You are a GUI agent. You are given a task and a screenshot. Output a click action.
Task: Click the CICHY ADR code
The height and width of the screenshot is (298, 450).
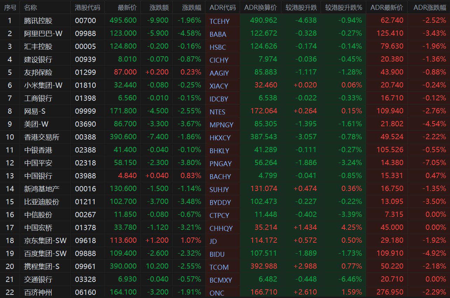[219, 60]
